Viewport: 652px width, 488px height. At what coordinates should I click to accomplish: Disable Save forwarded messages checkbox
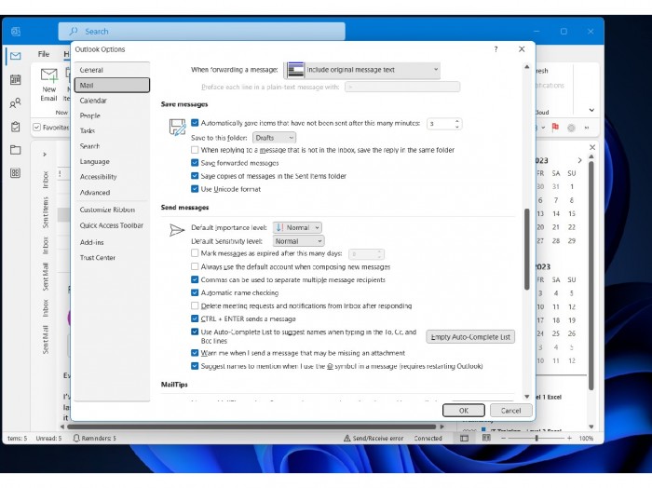[195, 162]
